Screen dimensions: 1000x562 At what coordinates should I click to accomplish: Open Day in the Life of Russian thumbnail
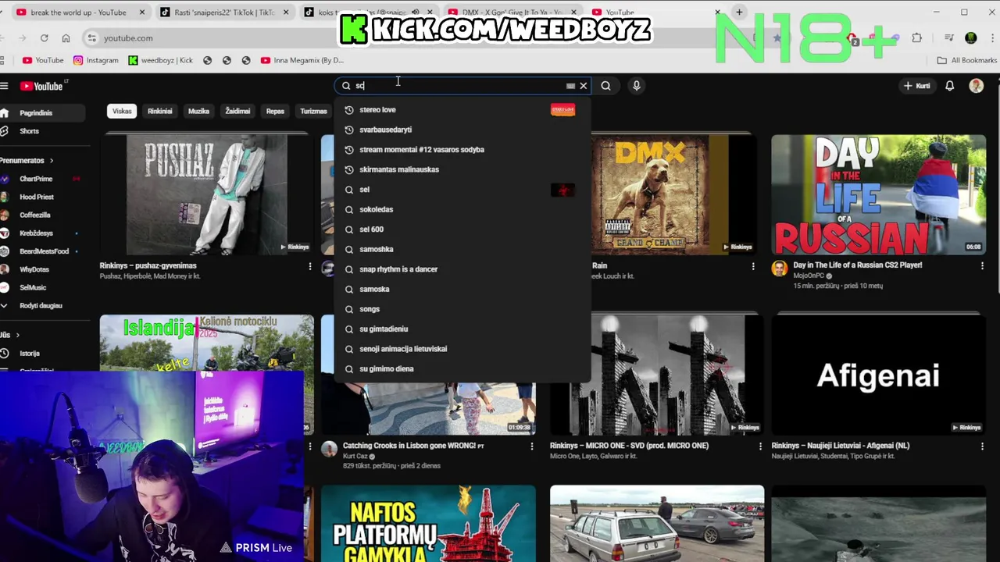[878, 194]
